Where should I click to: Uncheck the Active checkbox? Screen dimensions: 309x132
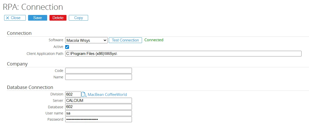67,47
